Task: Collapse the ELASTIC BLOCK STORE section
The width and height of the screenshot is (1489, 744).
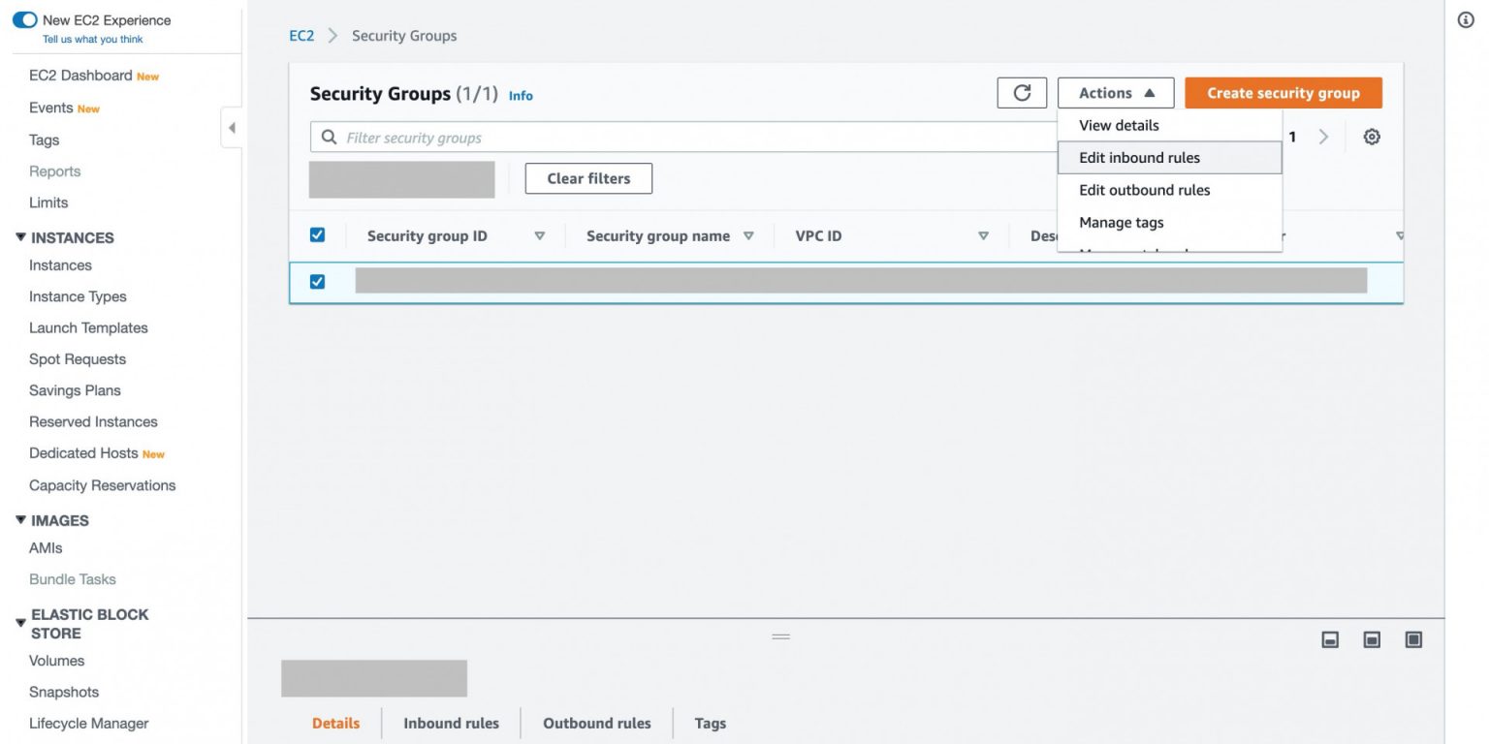Action: [20, 624]
